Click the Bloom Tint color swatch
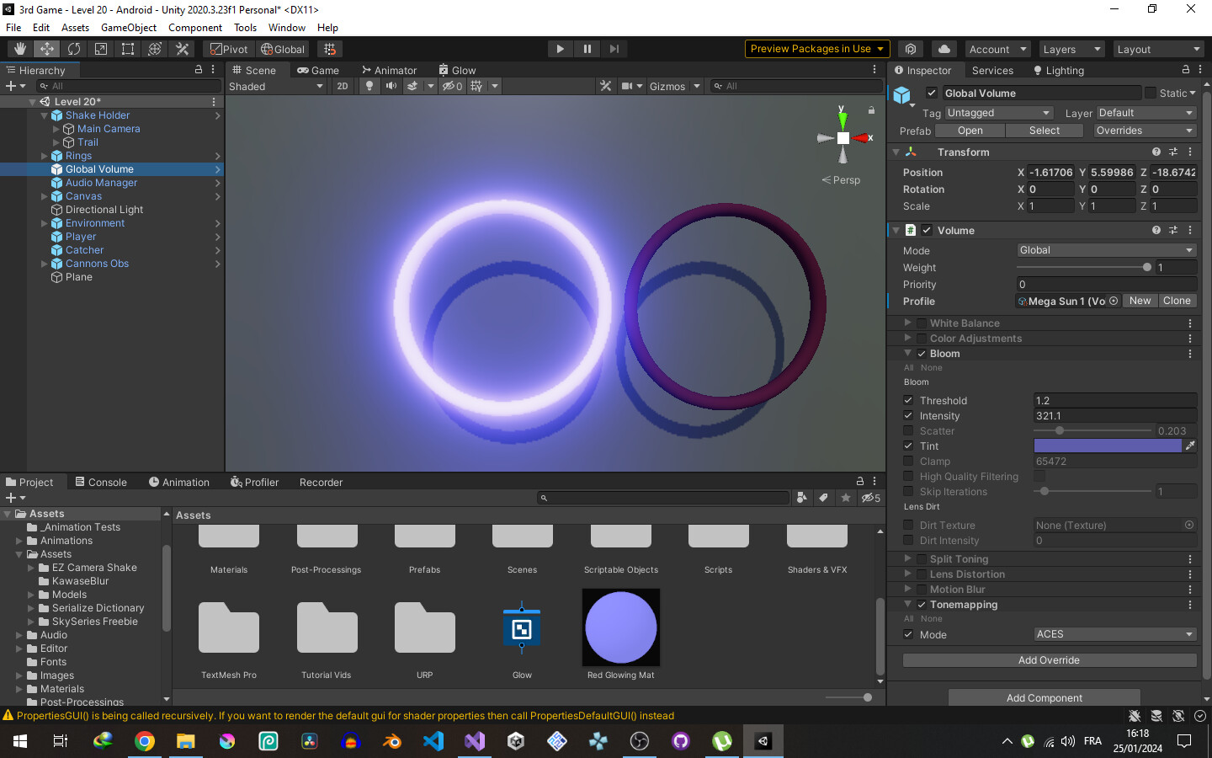This screenshot has height=758, width=1212. click(x=1107, y=446)
